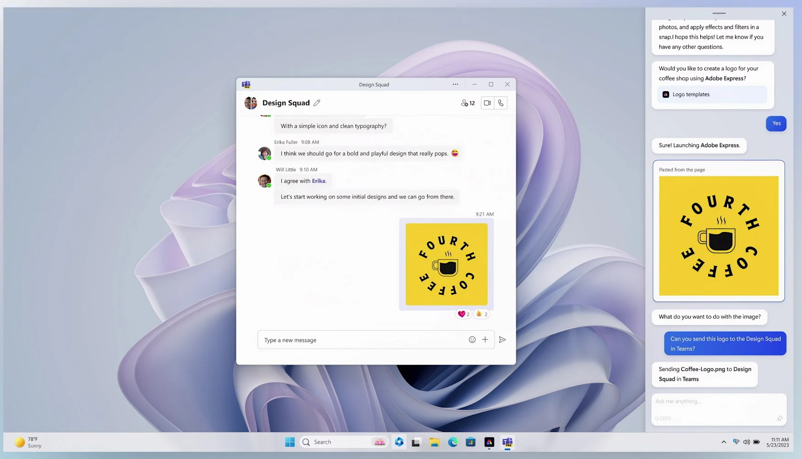802x459 pixels.
Task: Open the Teams more options ellipsis menu
Action: 455,84
